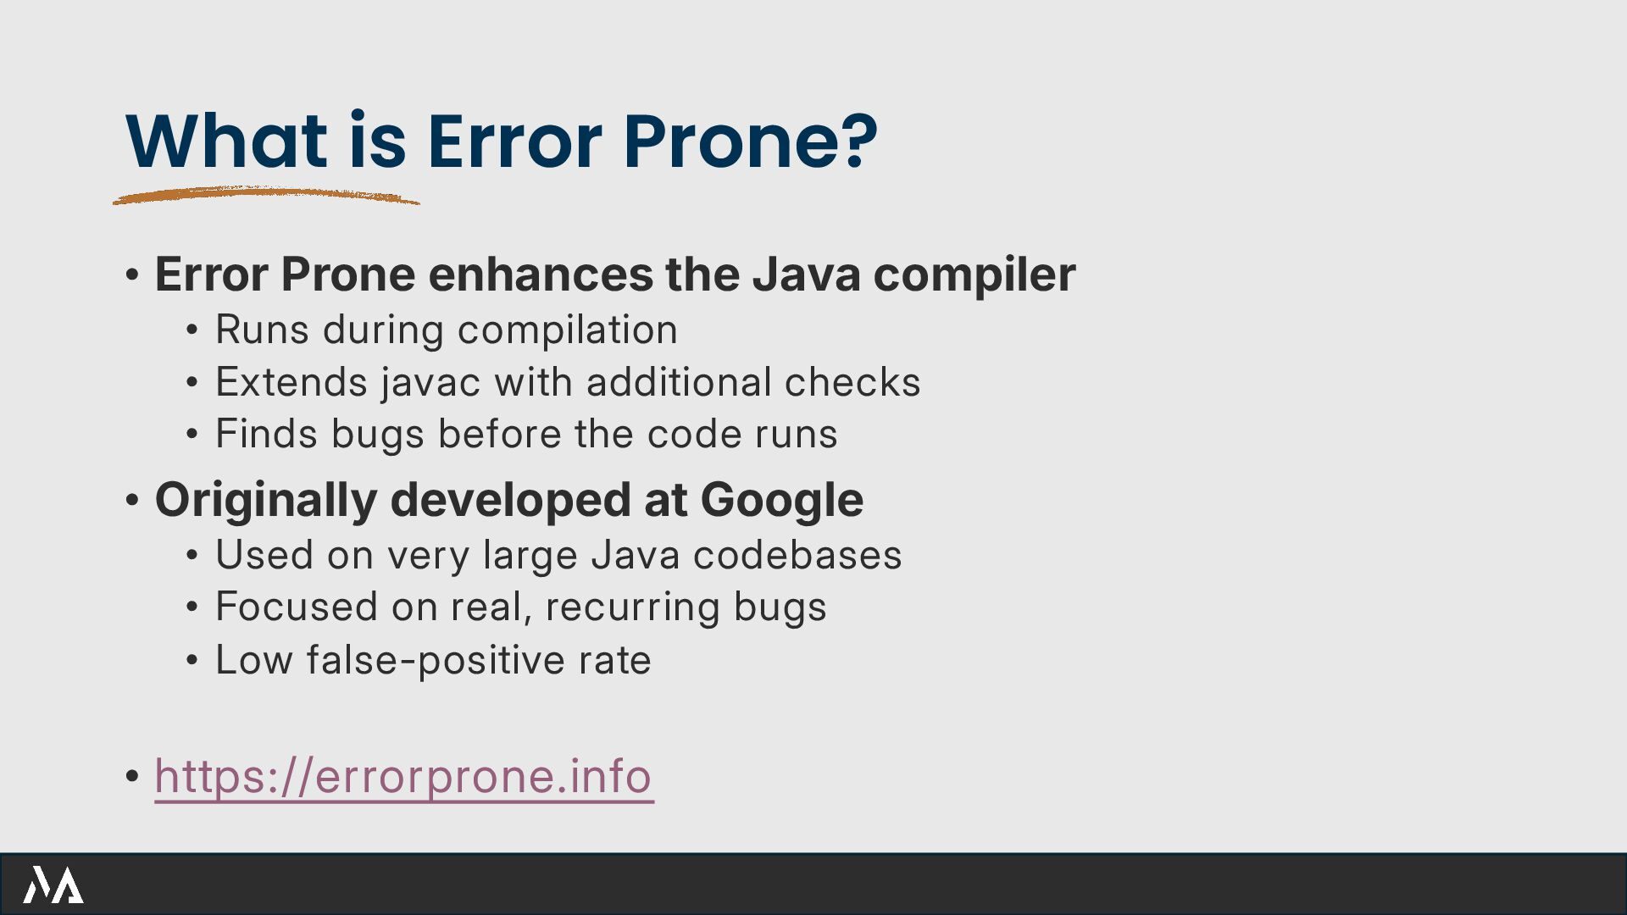Click the word "compiler" in the first heading
This screenshot has width=1627, height=915.
pos(975,275)
